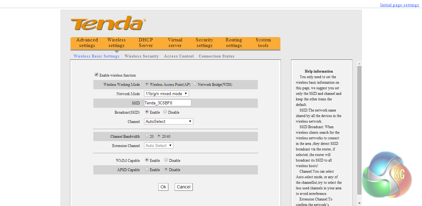Click the Network Mode label

(128, 94)
